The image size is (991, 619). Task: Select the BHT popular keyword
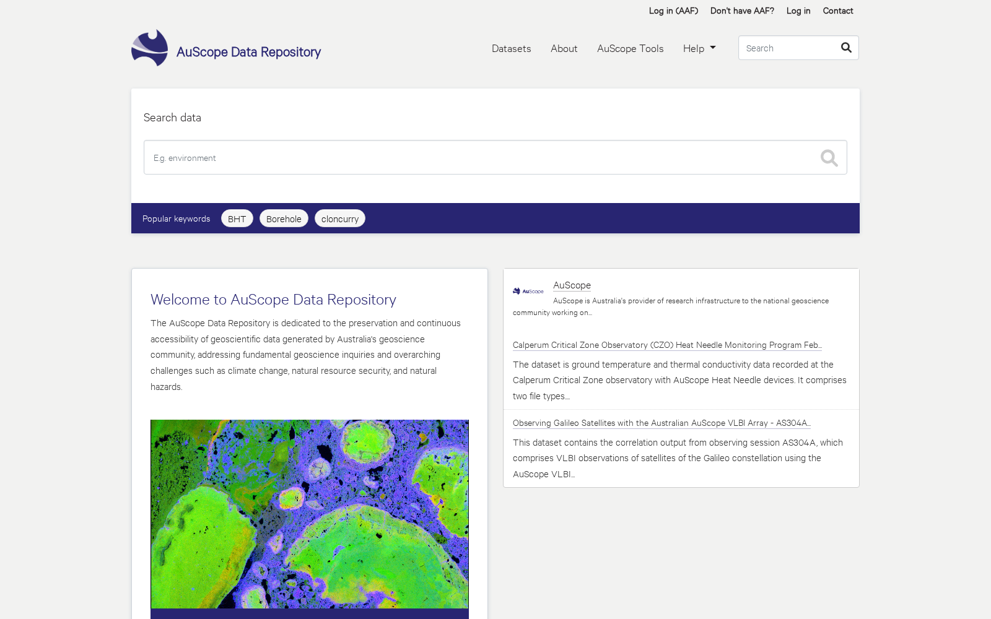pos(237,219)
